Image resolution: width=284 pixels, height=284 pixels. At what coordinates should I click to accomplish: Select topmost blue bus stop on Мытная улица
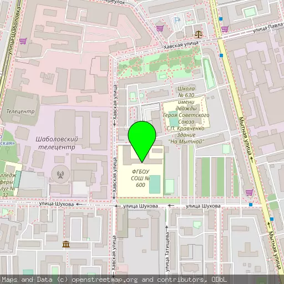click(x=221, y=19)
